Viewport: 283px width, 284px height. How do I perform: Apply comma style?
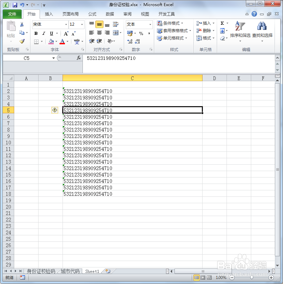pyautogui.click(x=149, y=33)
